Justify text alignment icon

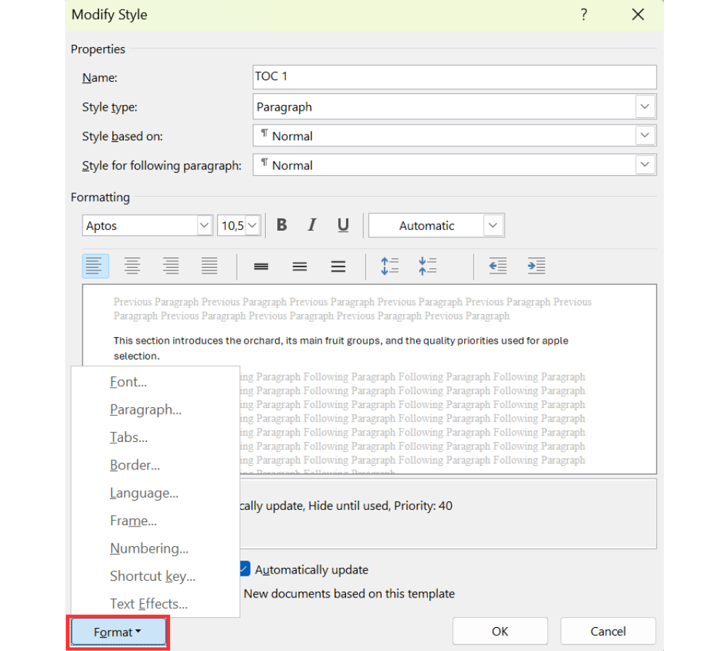coord(209,266)
